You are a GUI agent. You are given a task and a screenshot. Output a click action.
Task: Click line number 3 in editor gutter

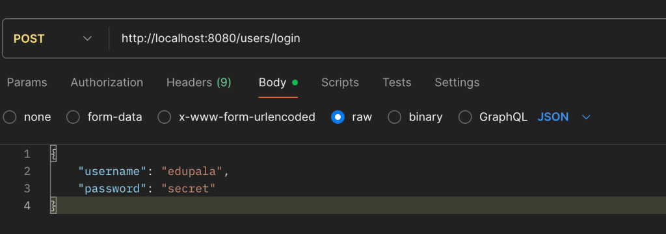(27, 188)
